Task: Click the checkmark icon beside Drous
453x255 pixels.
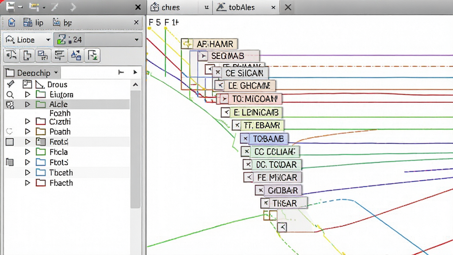Action: click(x=11, y=84)
